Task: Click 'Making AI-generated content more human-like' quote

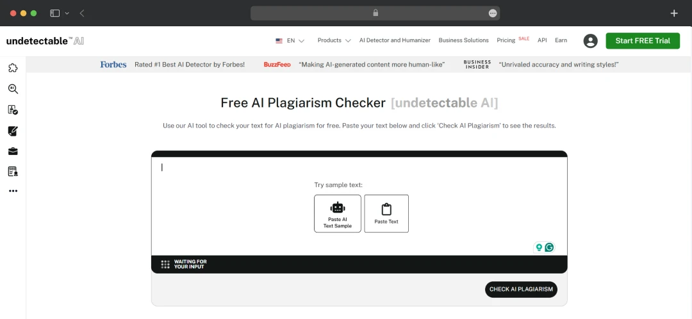Action: coord(372,65)
